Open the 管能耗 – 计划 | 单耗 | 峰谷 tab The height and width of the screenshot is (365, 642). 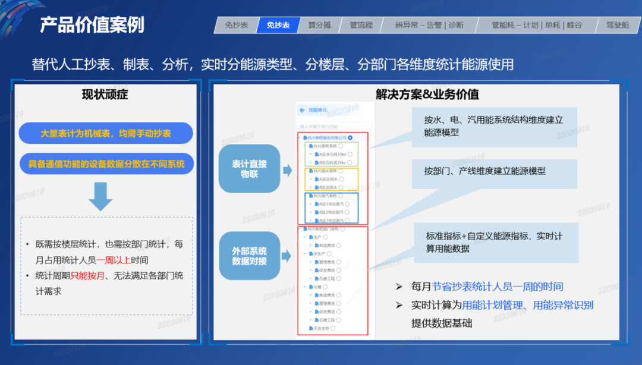point(536,25)
